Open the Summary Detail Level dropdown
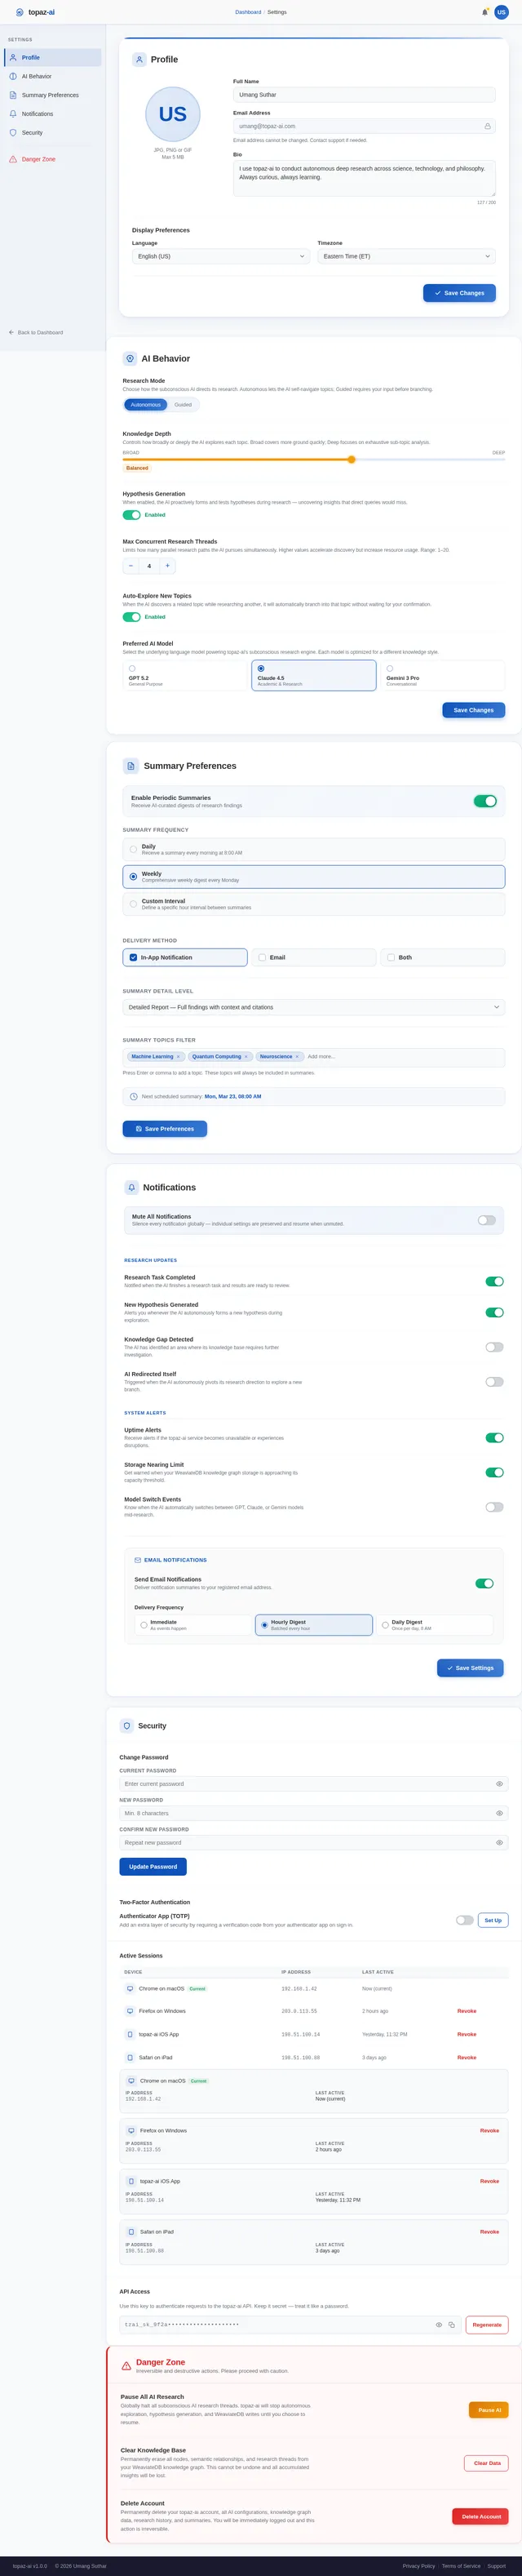Viewport: 522px width, 2576px height. 313,1007
